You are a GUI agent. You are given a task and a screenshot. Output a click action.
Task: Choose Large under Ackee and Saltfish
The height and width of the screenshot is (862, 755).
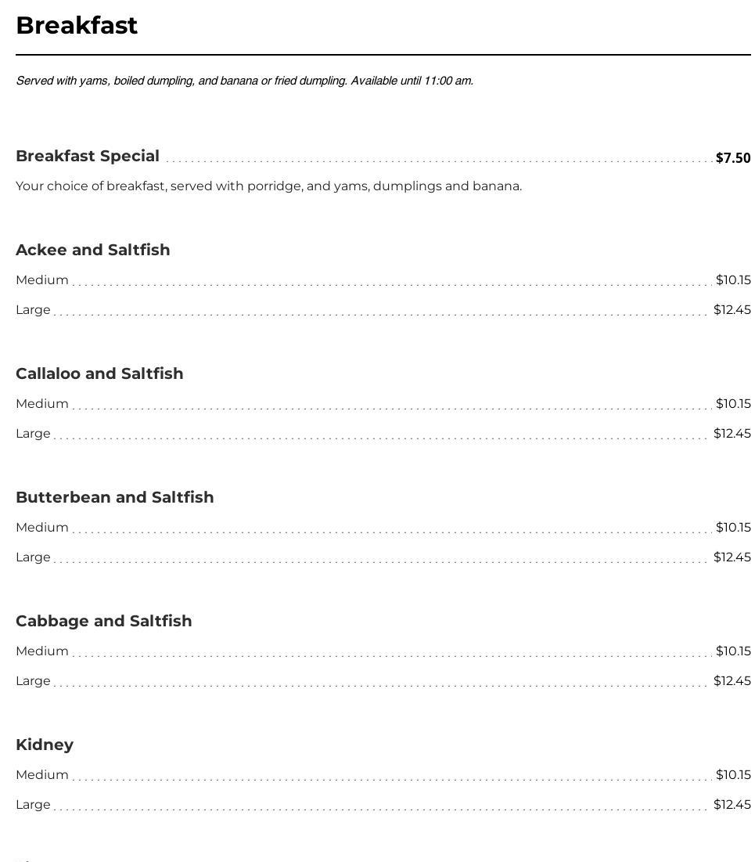pyautogui.click(x=33, y=310)
